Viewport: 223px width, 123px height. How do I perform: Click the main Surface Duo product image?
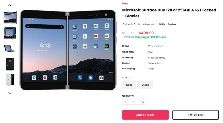coord(68,50)
